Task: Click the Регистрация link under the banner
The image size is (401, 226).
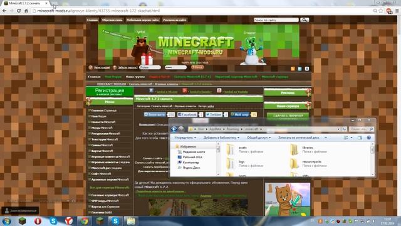Action: click(102, 68)
